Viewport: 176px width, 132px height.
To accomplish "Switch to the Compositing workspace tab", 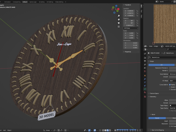I will [x=16, y=2].
